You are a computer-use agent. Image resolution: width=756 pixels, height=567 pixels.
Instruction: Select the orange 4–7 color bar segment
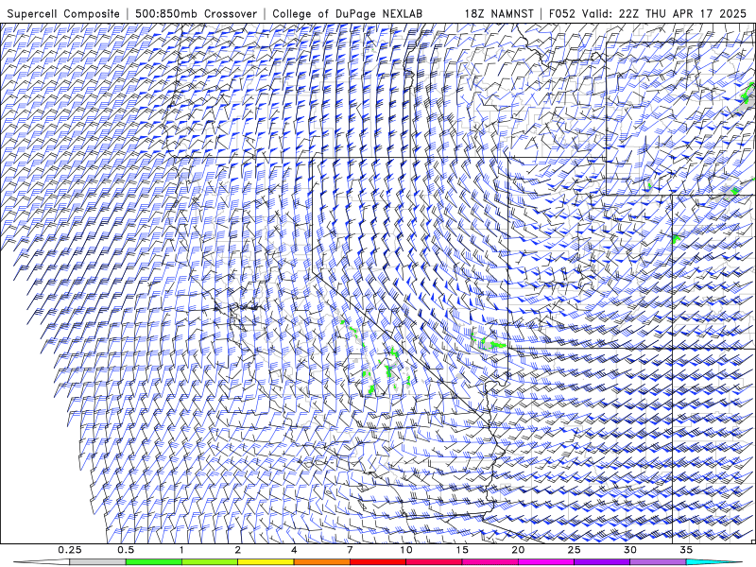click(321, 562)
